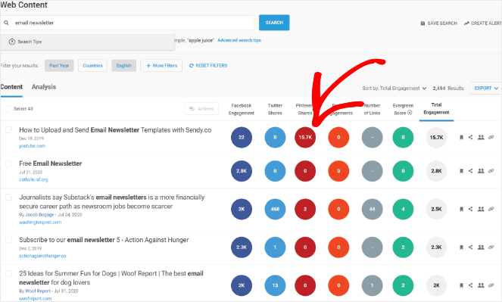The width and height of the screenshot is (502, 302).
Task: Open the Past Year date filter
Action: pyautogui.click(x=59, y=66)
